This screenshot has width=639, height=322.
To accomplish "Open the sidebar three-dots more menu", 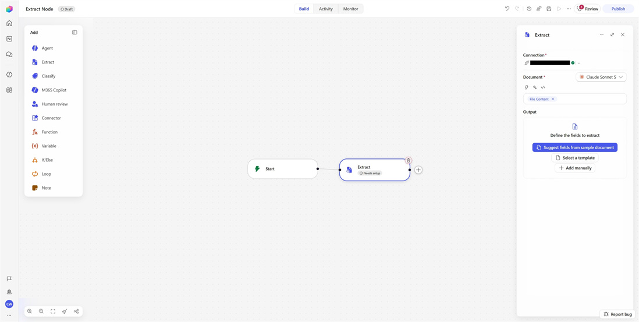I will 9,315.
